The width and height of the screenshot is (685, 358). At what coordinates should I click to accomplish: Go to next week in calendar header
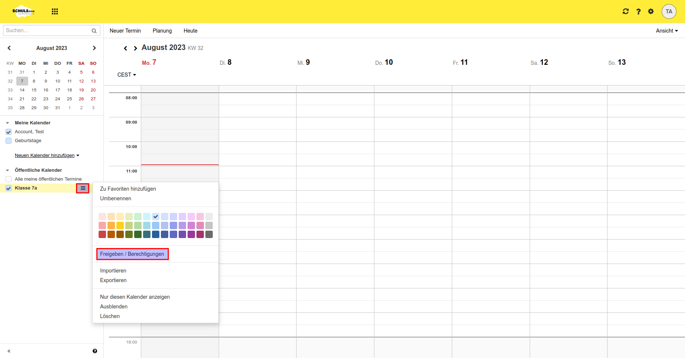[x=135, y=48]
